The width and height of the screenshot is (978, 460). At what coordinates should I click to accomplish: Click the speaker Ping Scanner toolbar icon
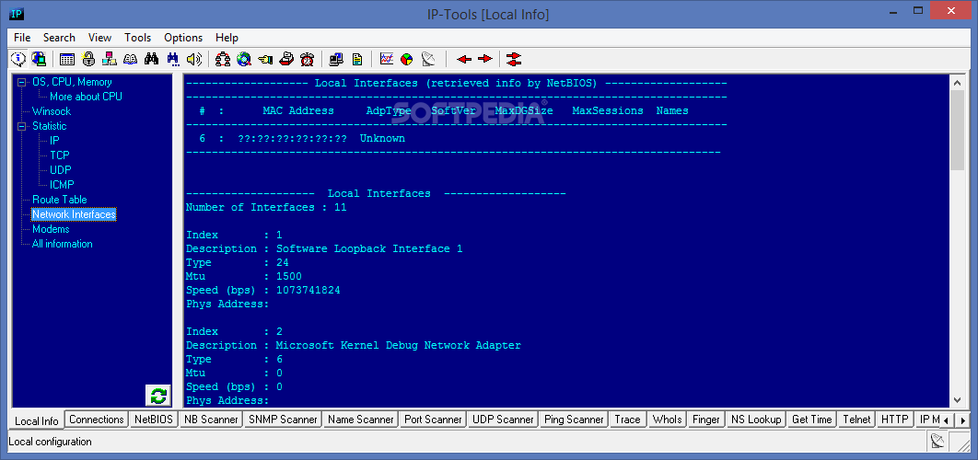[x=194, y=59]
